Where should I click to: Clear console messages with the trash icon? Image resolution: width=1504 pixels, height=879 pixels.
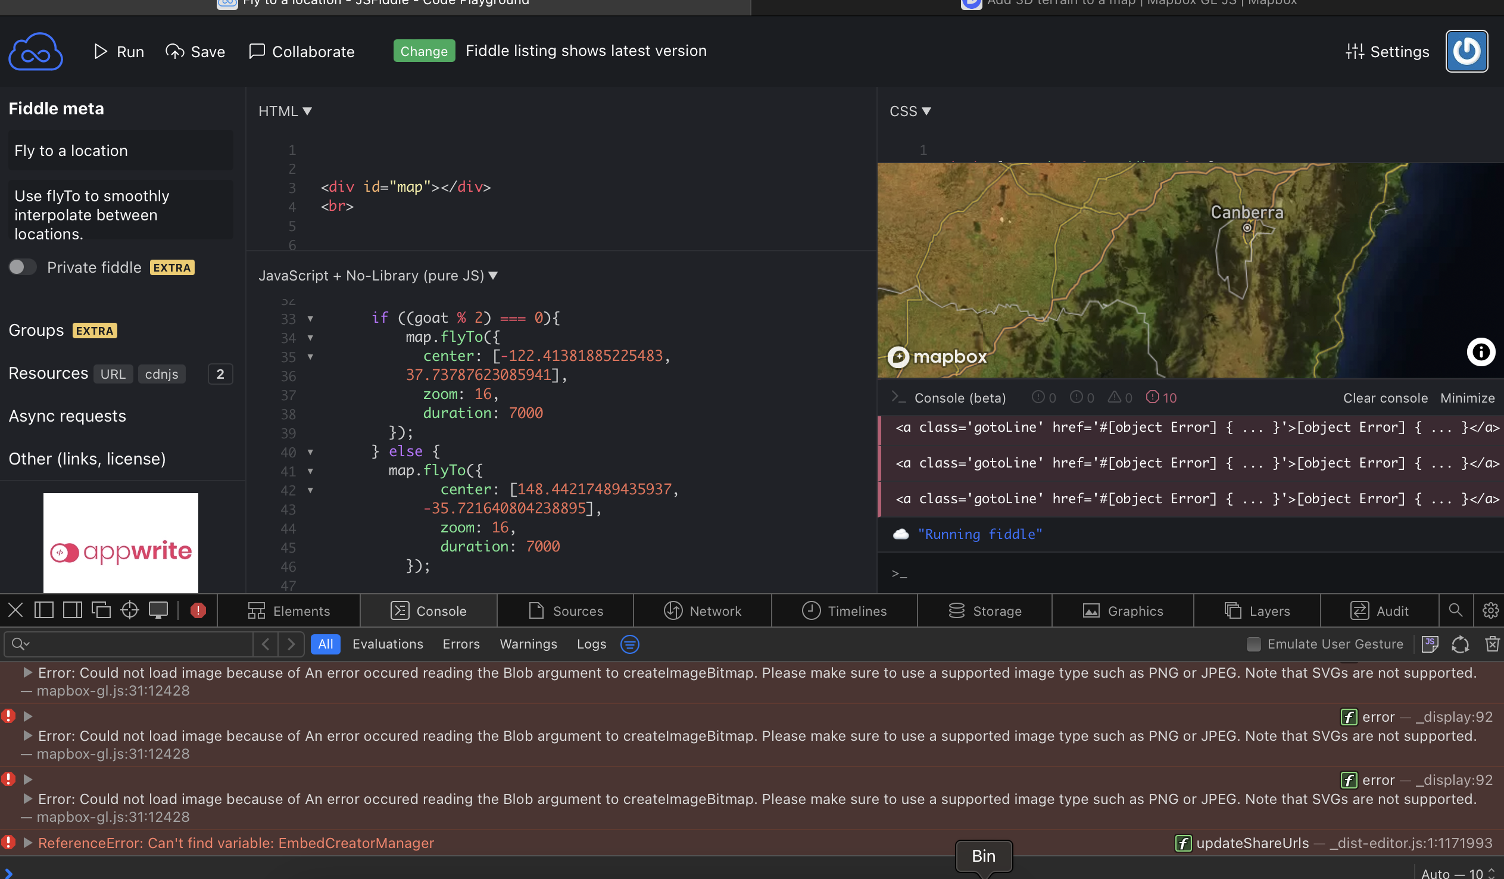(1493, 644)
